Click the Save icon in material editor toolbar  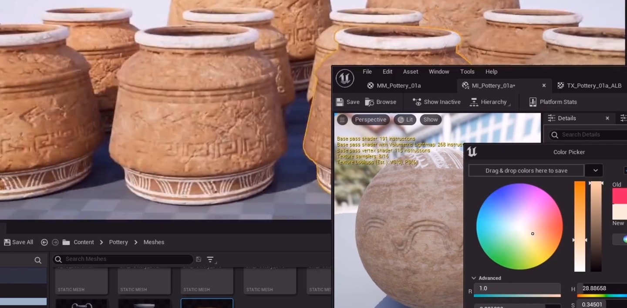340,102
